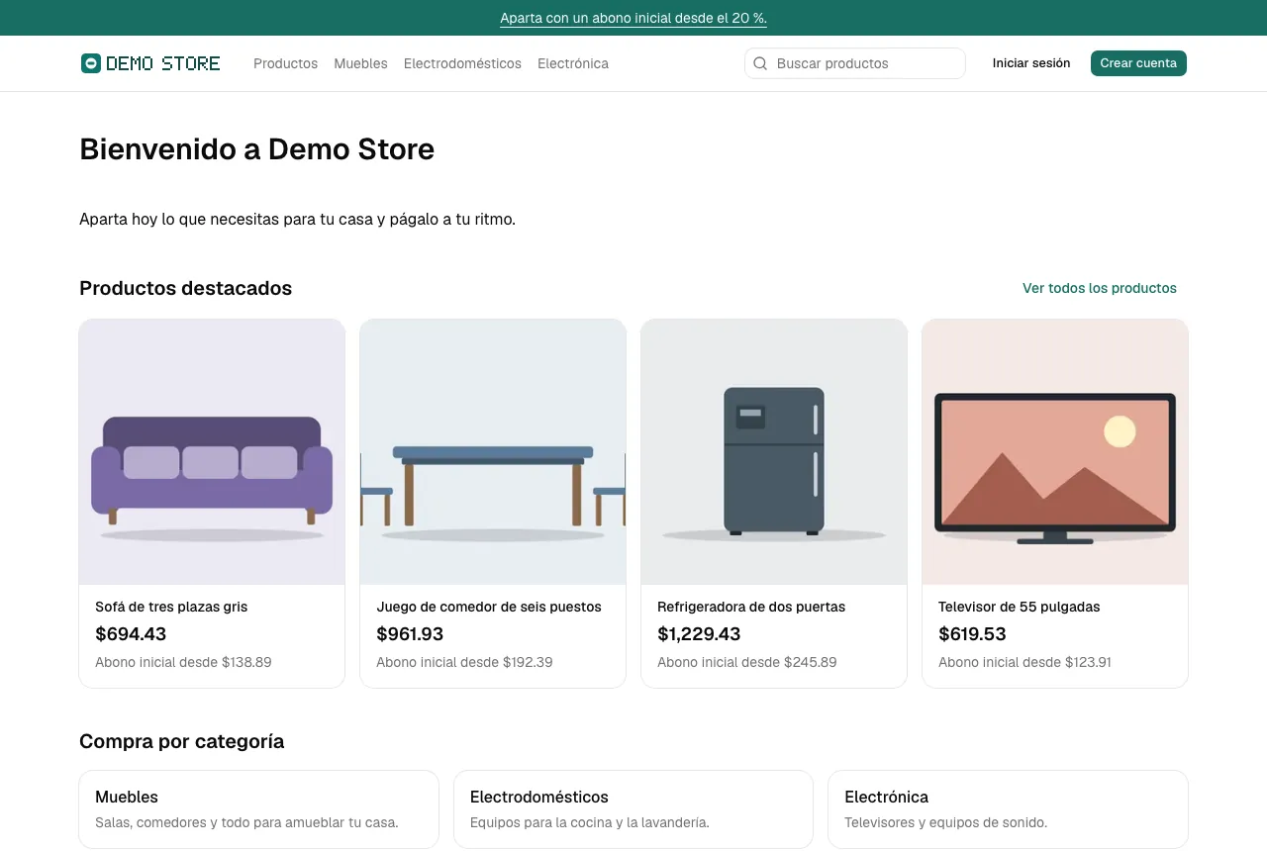The width and height of the screenshot is (1267, 851).
Task: Open the Muebles nav menu item
Action: point(360,63)
